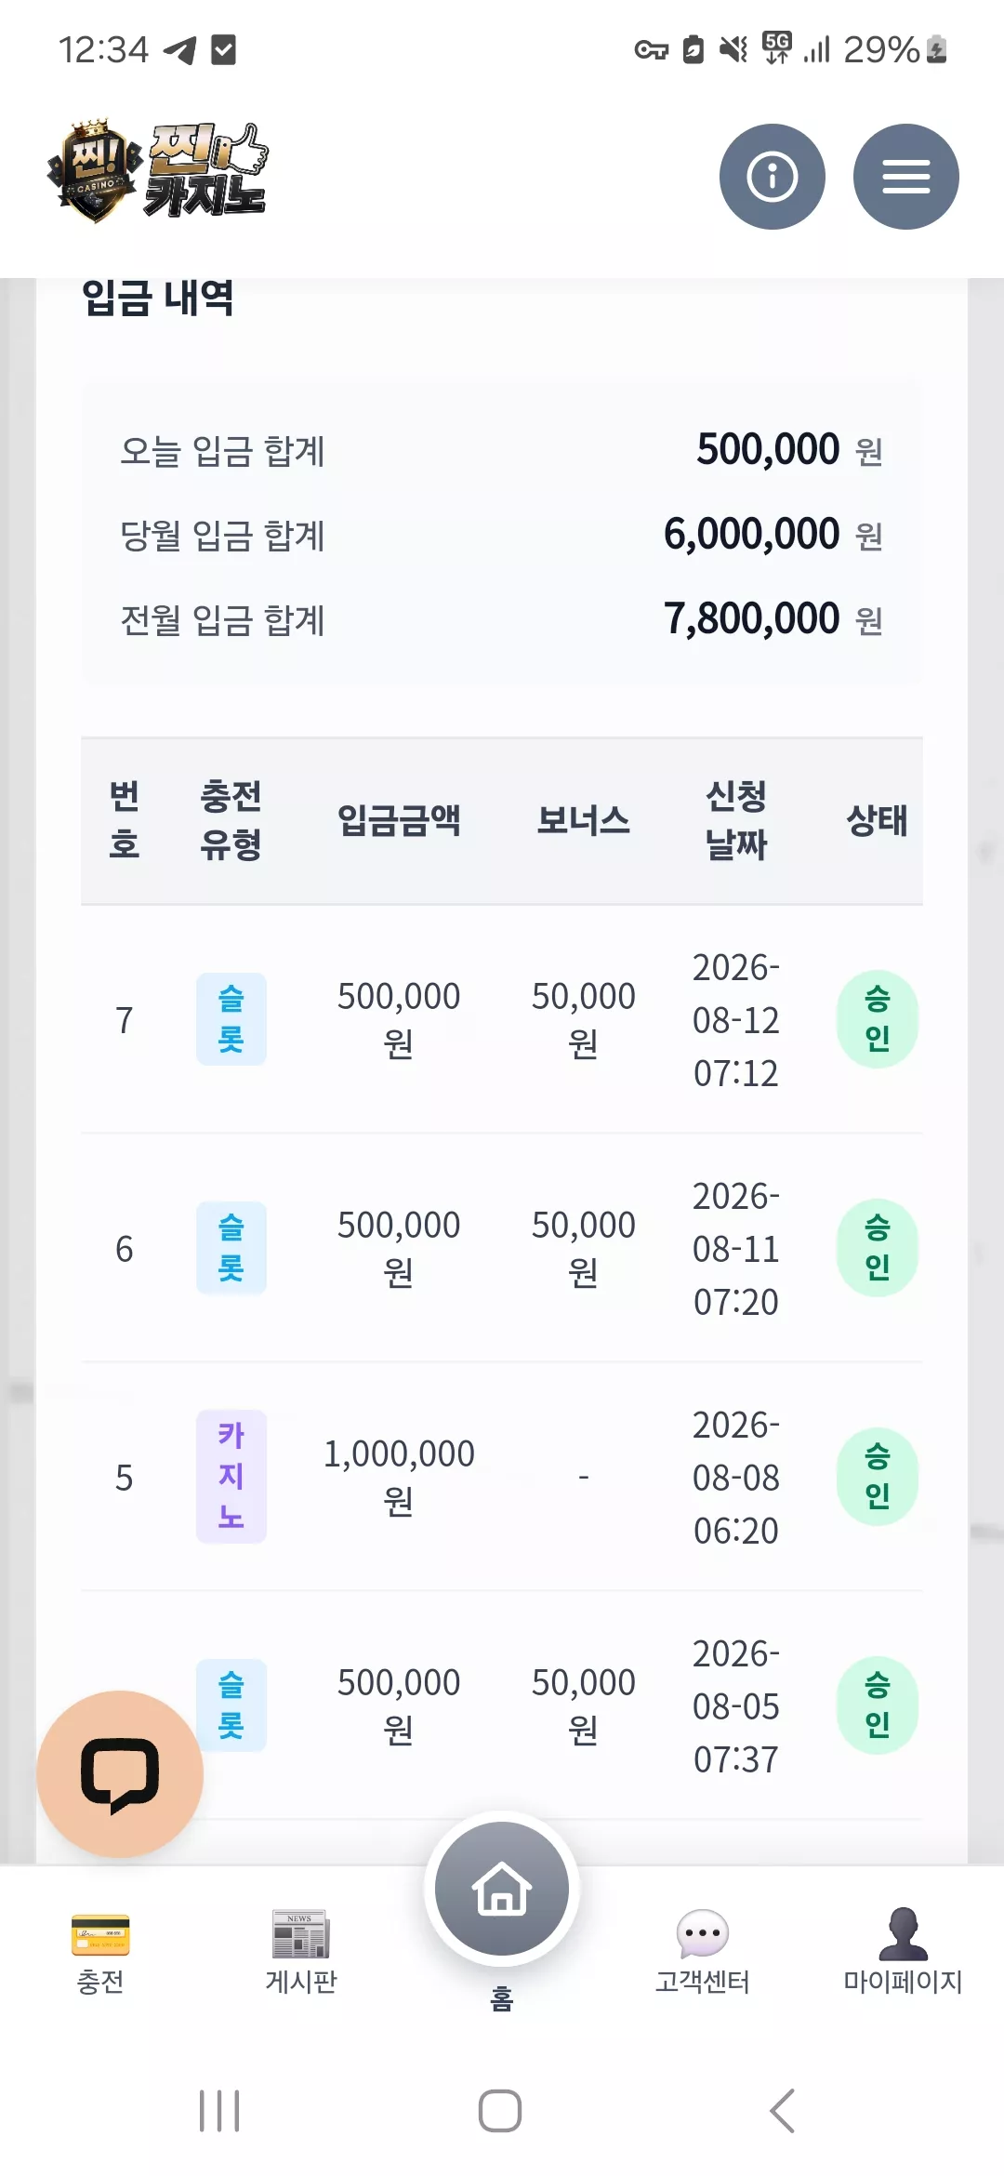Tap Android back navigation button
This screenshot has height=2176, width=1004.
point(783,2110)
